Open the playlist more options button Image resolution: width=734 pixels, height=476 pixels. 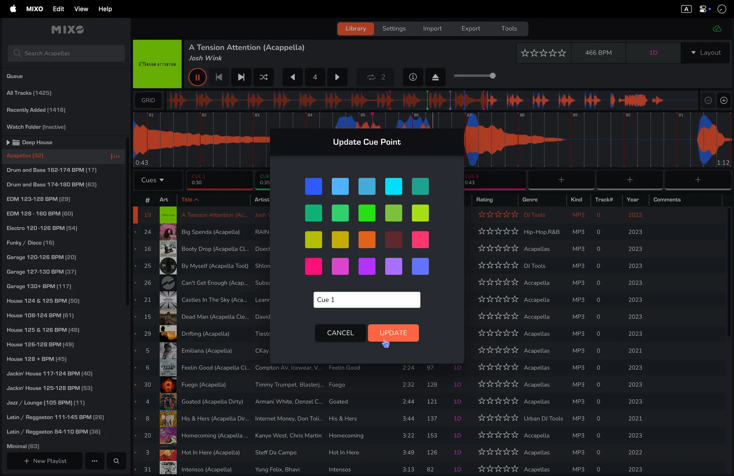pos(94,461)
